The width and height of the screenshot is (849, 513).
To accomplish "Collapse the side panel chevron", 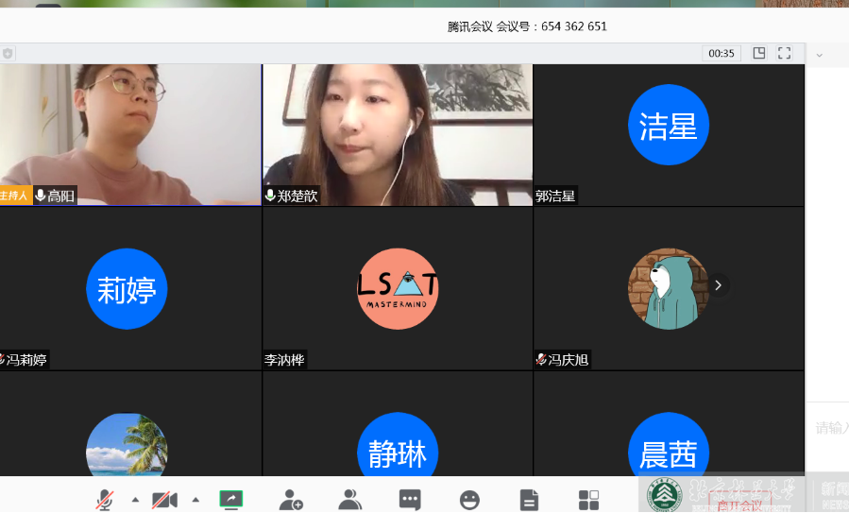I will pyautogui.click(x=819, y=55).
